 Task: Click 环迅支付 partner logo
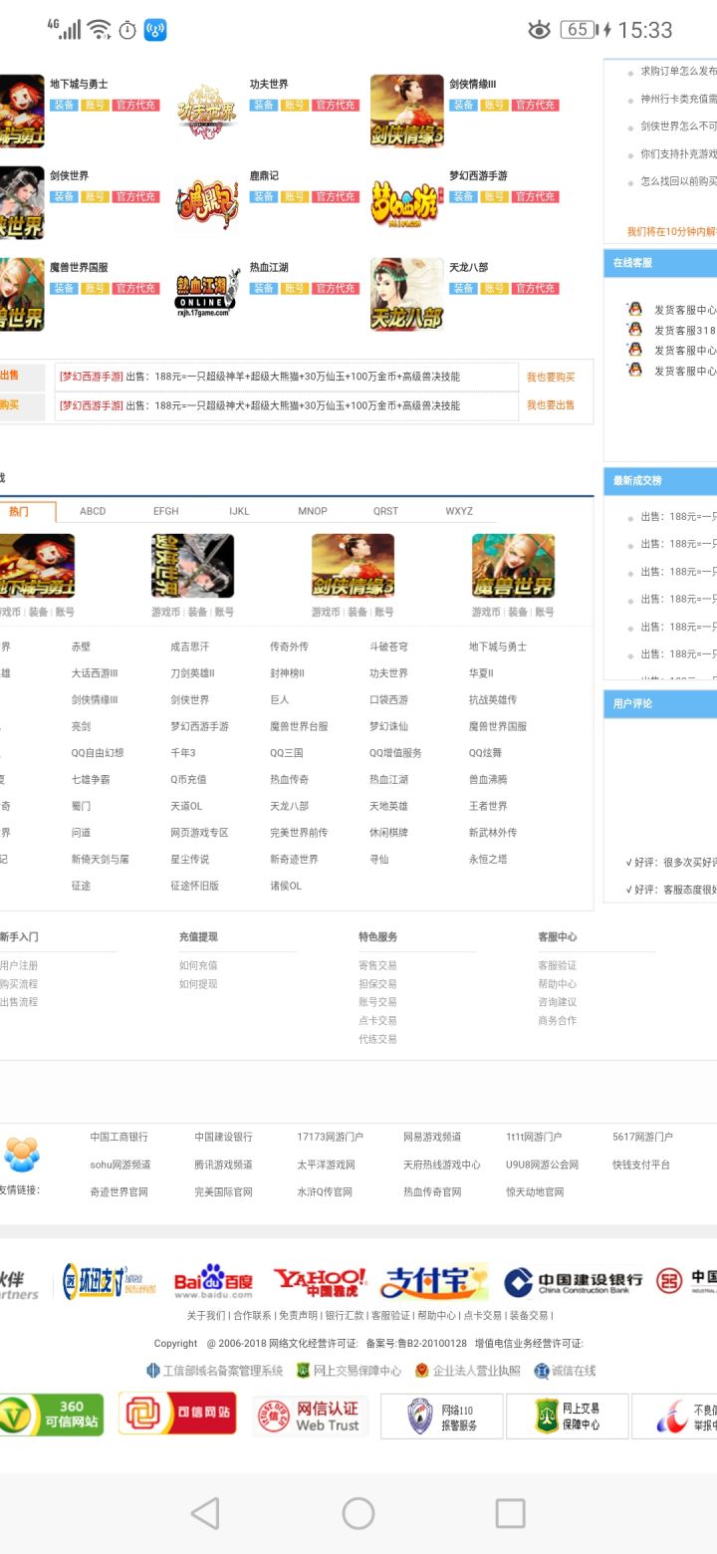pyautogui.click(x=110, y=1281)
